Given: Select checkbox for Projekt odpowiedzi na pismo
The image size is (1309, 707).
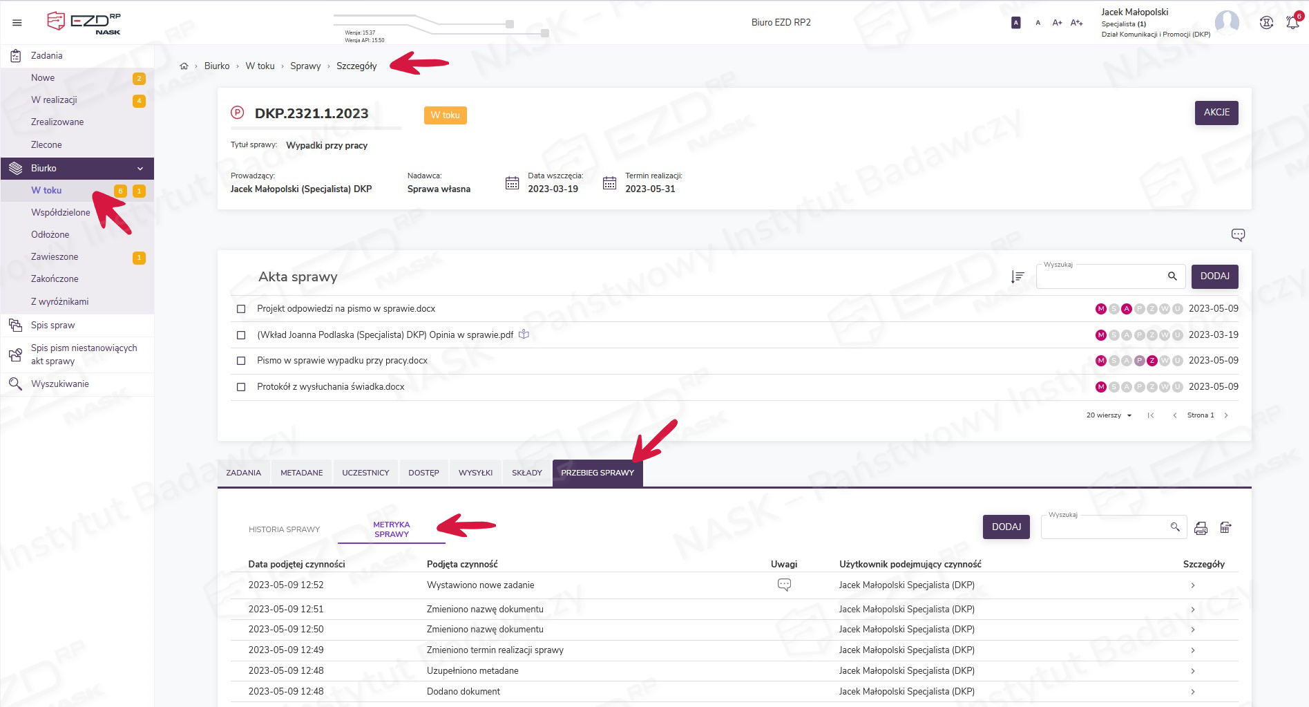Looking at the screenshot, I should [241, 309].
